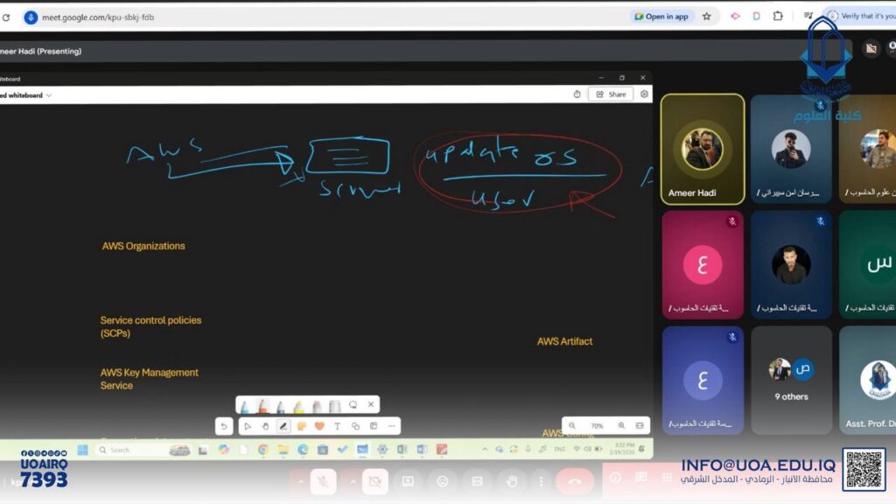The height and width of the screenshot is (504, 896).
Task: Click the Windows taskbar Search box
Action: [x=131, y=450]
